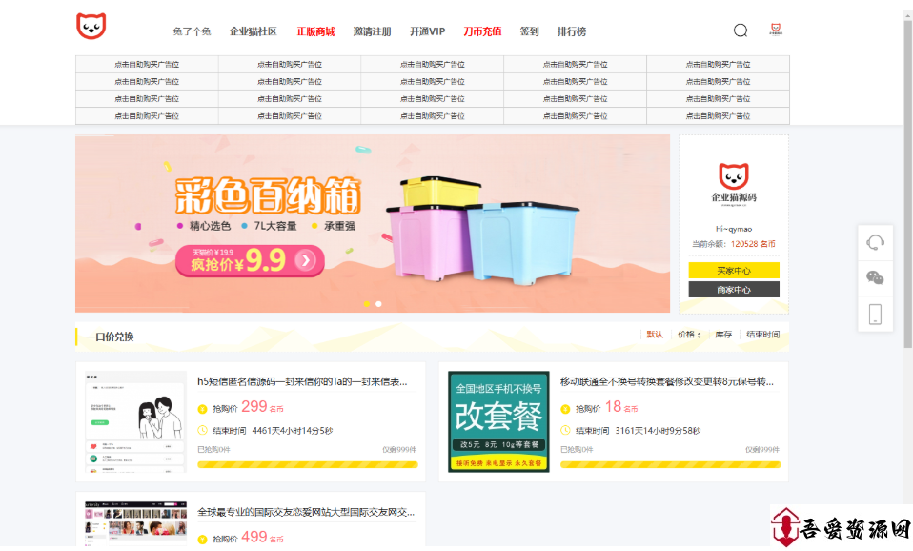
Task: Sort by 价格 with arrow toggle
Action: tap(689, 336)
